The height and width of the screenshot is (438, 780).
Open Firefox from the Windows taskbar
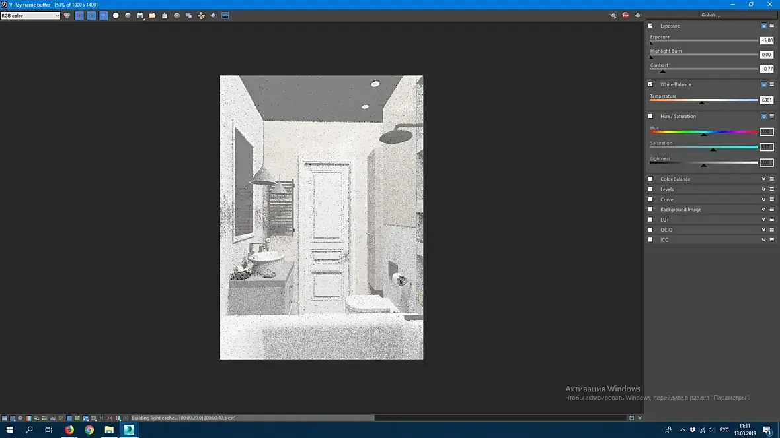(x=69, y=430)
